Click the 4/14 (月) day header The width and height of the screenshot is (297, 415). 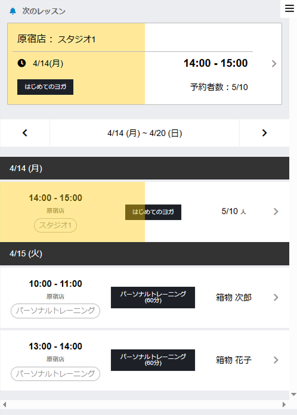click(144, 168)
